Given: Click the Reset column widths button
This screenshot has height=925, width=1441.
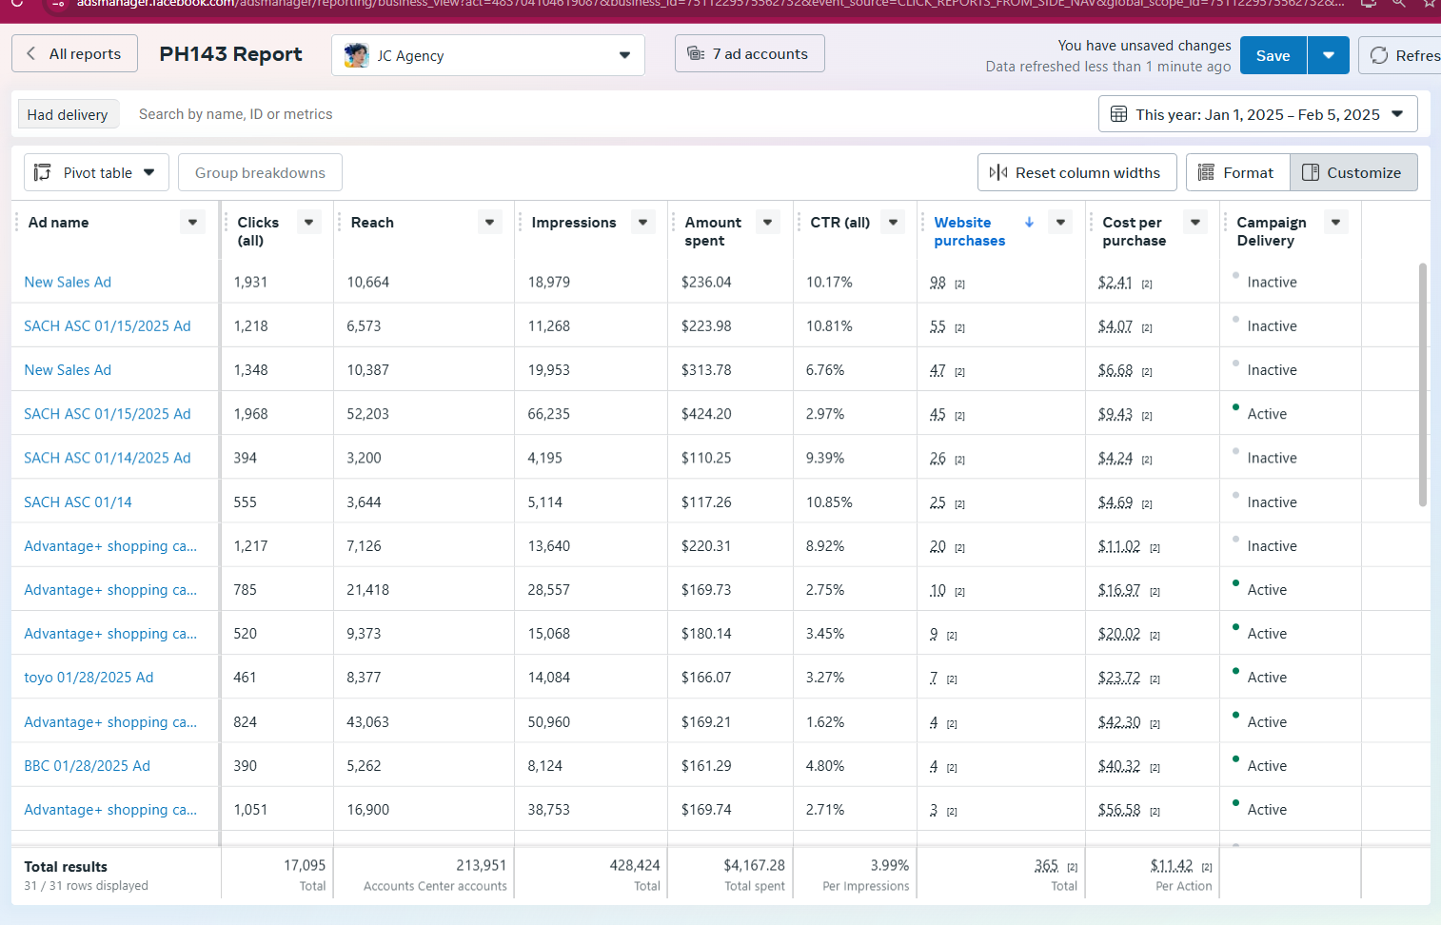Looking at the screenshot, I should point(1076,172).
